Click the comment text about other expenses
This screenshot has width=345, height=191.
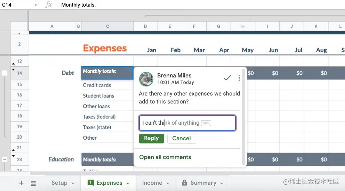coord(189,98)
